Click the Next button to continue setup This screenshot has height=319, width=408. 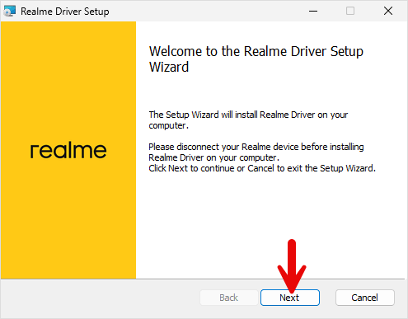(x=290, y=298)
